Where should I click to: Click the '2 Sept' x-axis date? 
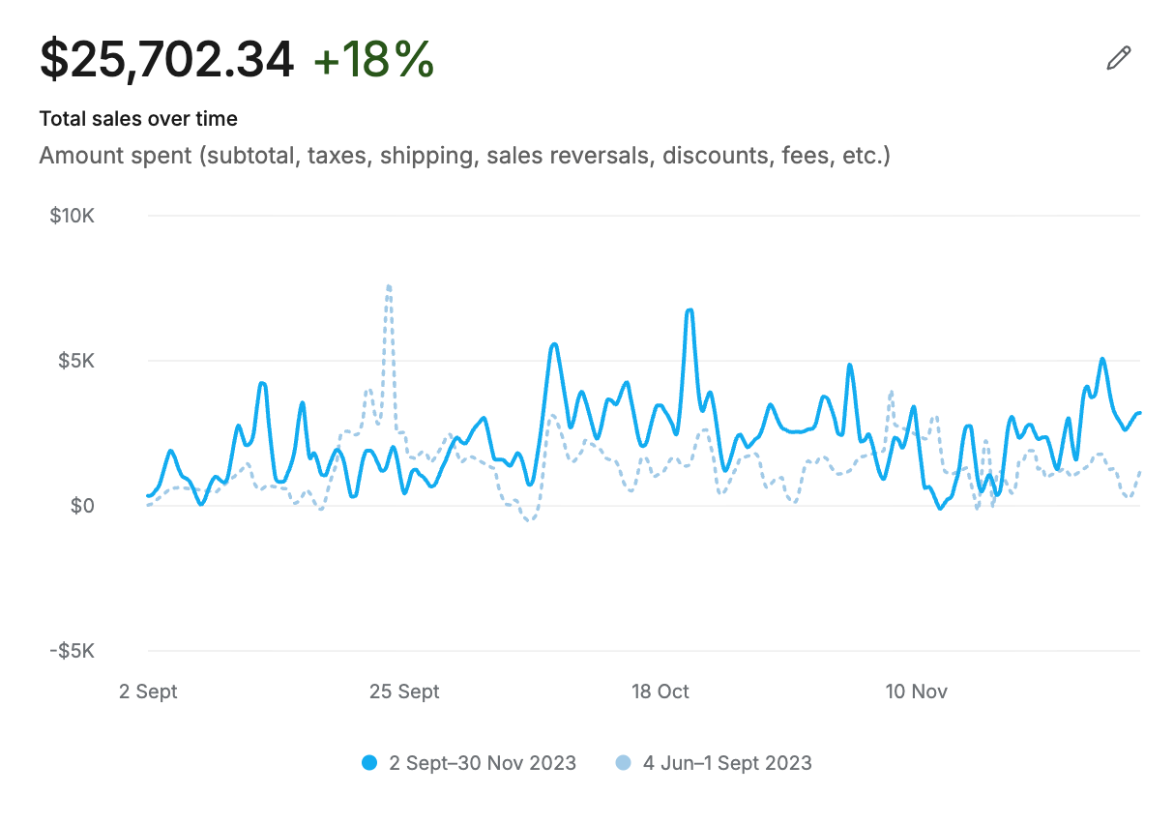coord(148,692)
